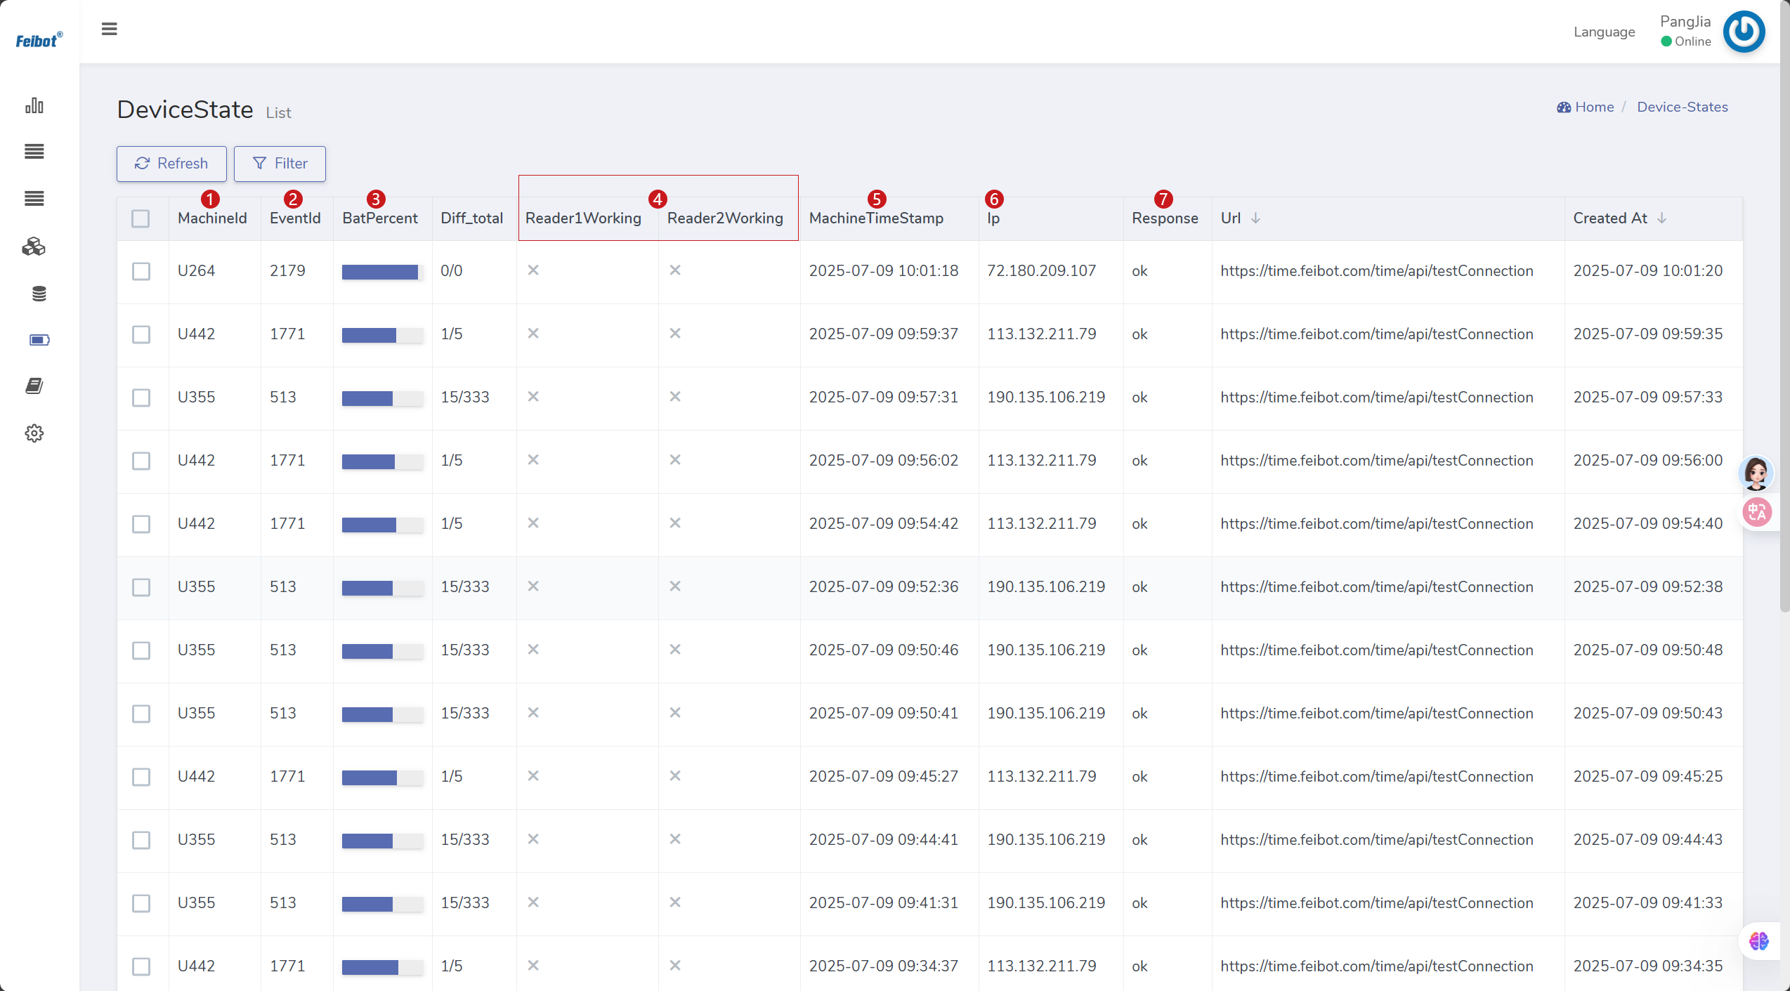Check the row with timestamp 09:52:36
1790x991 pixels.
coord(141,587)
